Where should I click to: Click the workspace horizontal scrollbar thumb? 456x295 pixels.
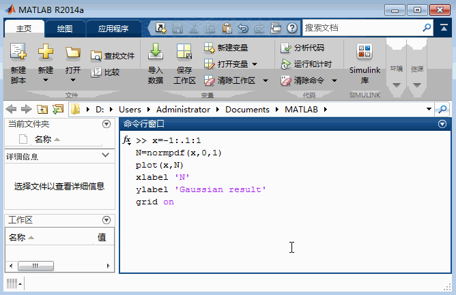pos(35,266)
